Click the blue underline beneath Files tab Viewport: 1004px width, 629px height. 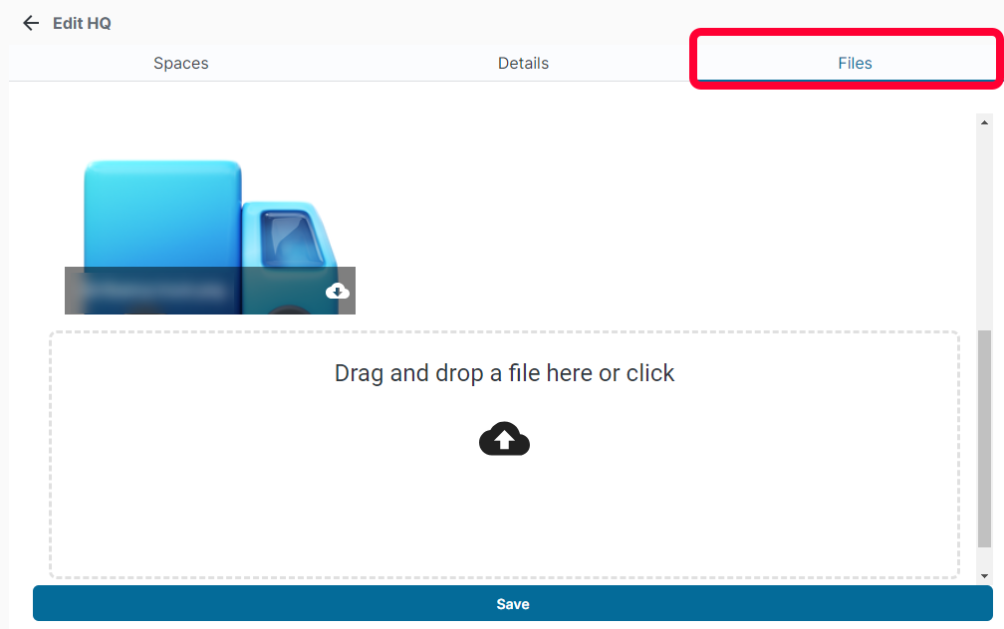tap(847, 81)
